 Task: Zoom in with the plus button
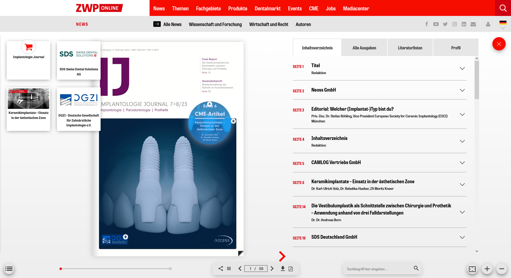[x=487, y=269]
